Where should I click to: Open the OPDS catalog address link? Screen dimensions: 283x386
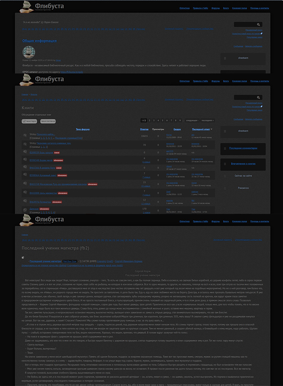click(x=72, y=72)
